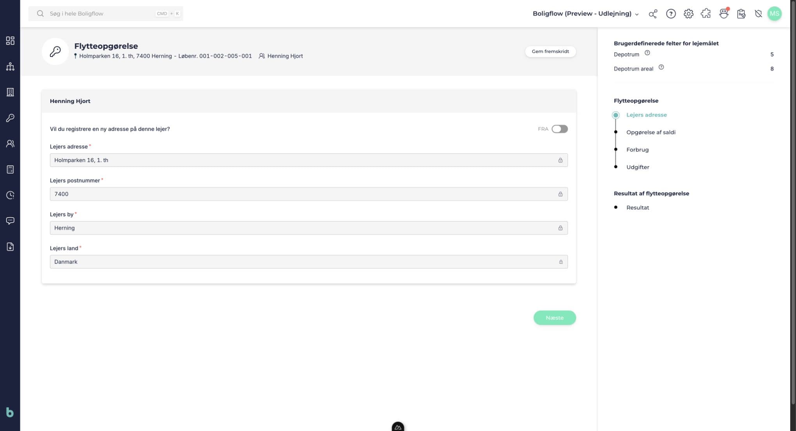
Task: Click the muted notifications bell icon
Action: 758,14
